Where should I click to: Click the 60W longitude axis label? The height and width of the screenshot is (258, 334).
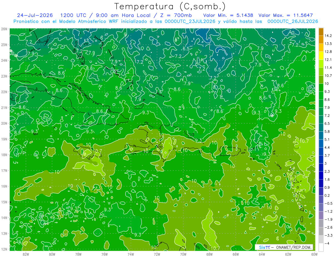coord(314,254)
